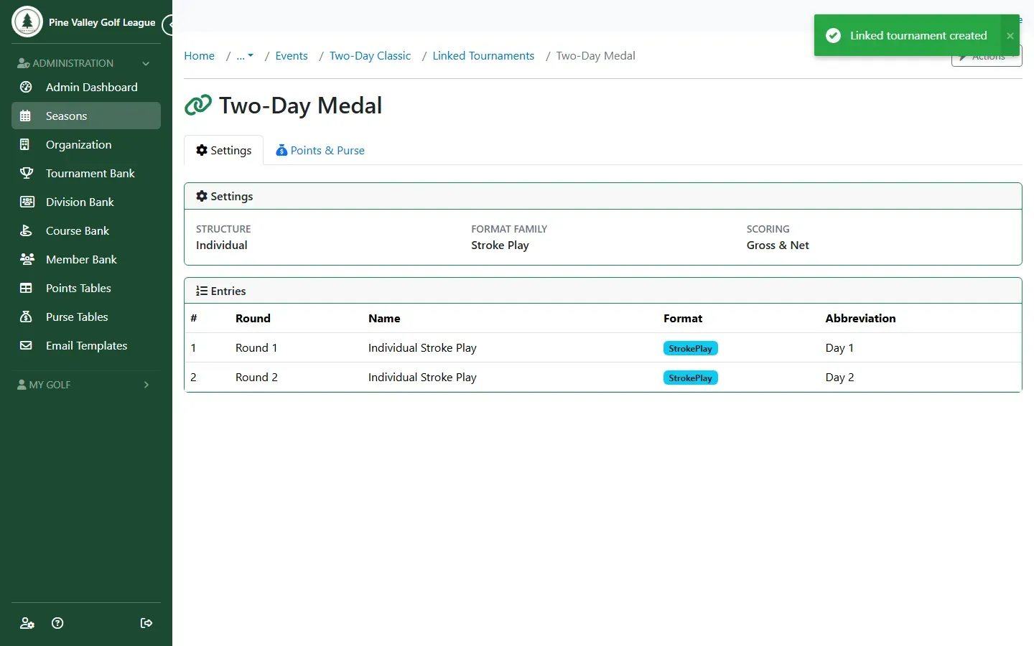Screen dimensions: 1034x646
Task: Click the linked chain icon beside title
Action: [198, 106]
